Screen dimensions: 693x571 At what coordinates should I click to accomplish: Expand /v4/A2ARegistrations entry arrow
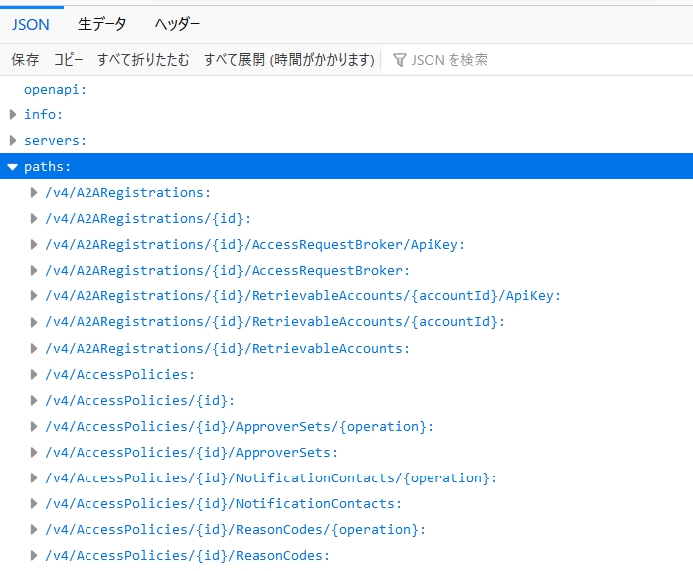pyautogui.click(x=34, y=192)
